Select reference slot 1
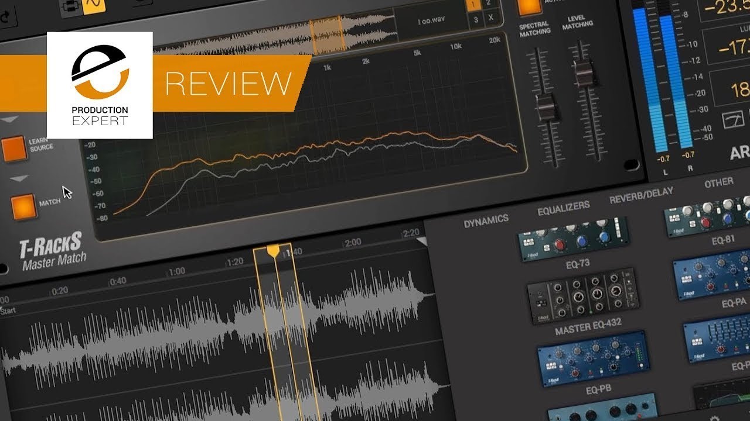Image resolution: width=750 pixels, height=421 pixels. (x=475, y=5)
